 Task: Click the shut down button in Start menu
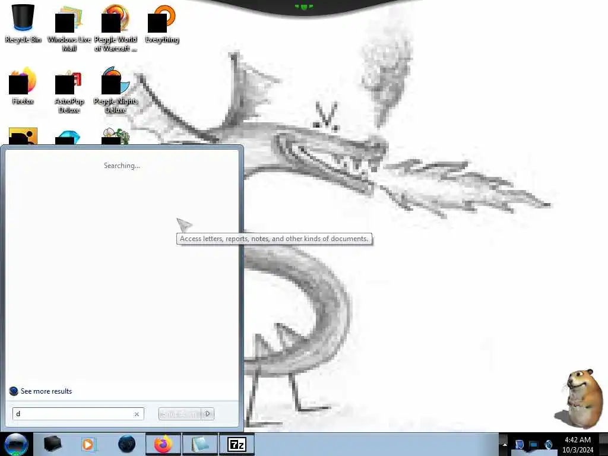[180, 414]
